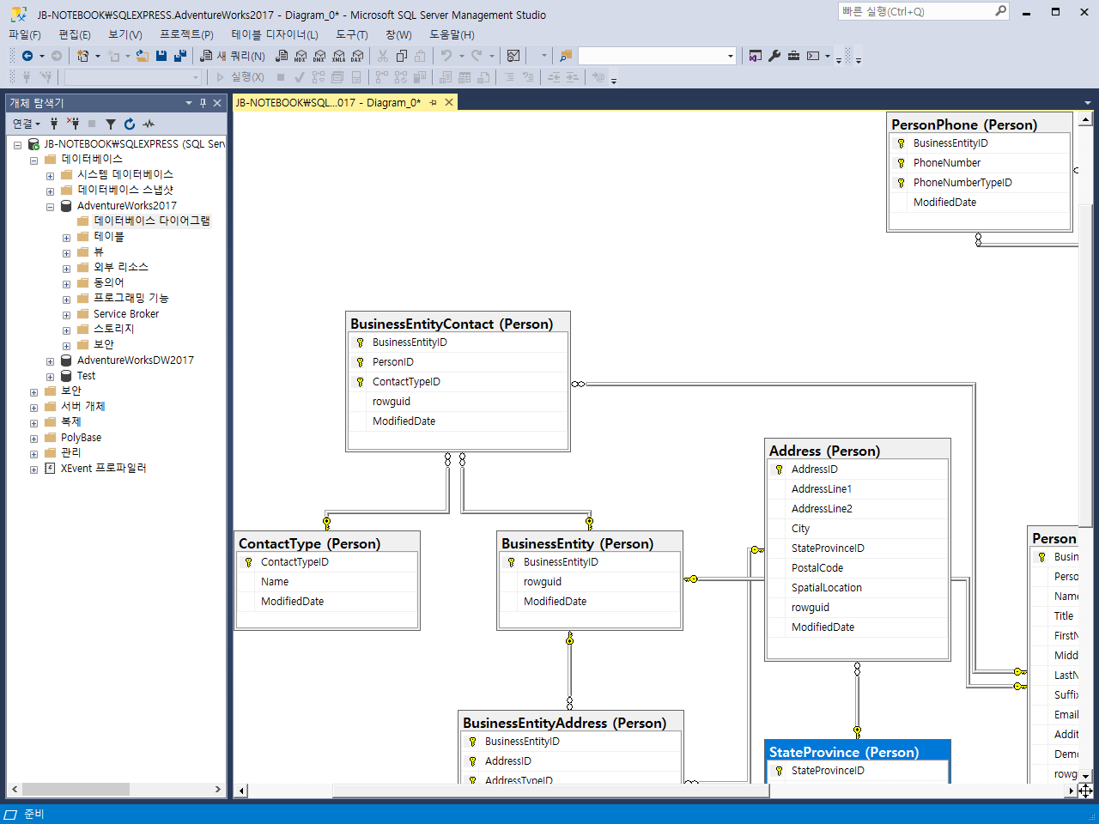1099x824 pixels.
Task: Click the Open File folder icon
Action: click(143, 56)
